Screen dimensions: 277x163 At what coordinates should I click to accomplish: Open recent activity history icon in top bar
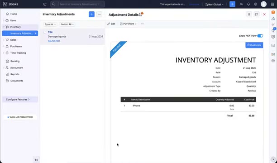45,4
